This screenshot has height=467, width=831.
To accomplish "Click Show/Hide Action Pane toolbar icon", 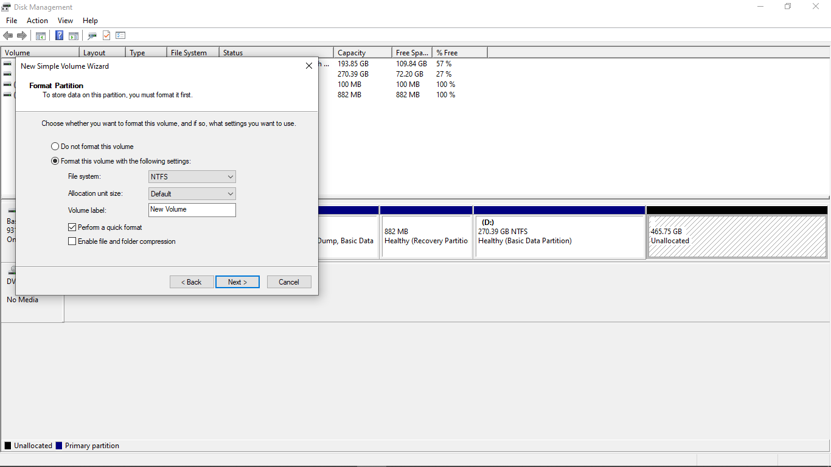I will click(x=74, y=36).
